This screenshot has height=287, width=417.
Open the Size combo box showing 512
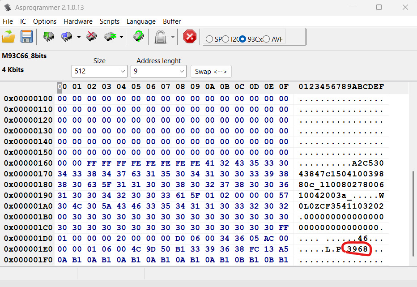pos(99,71)
